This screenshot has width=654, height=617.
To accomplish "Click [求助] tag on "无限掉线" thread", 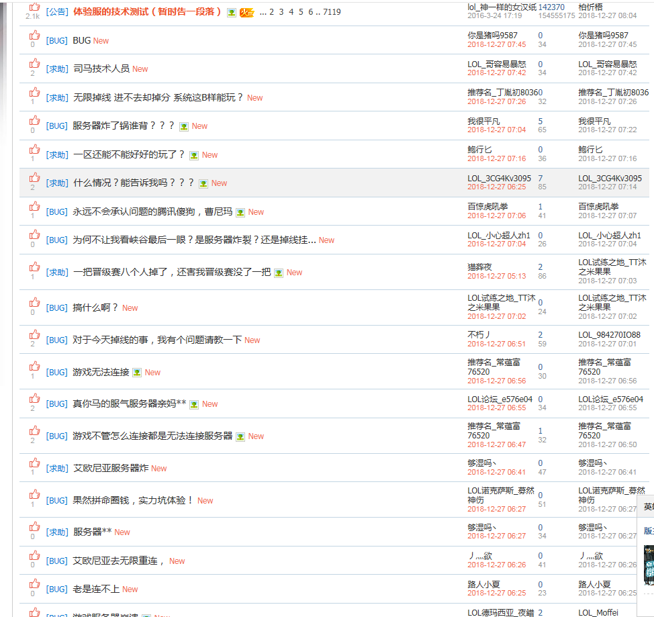I will coord(57,98).
